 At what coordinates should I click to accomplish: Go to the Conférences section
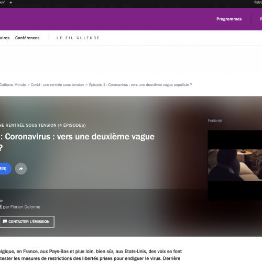coord(27,38)
